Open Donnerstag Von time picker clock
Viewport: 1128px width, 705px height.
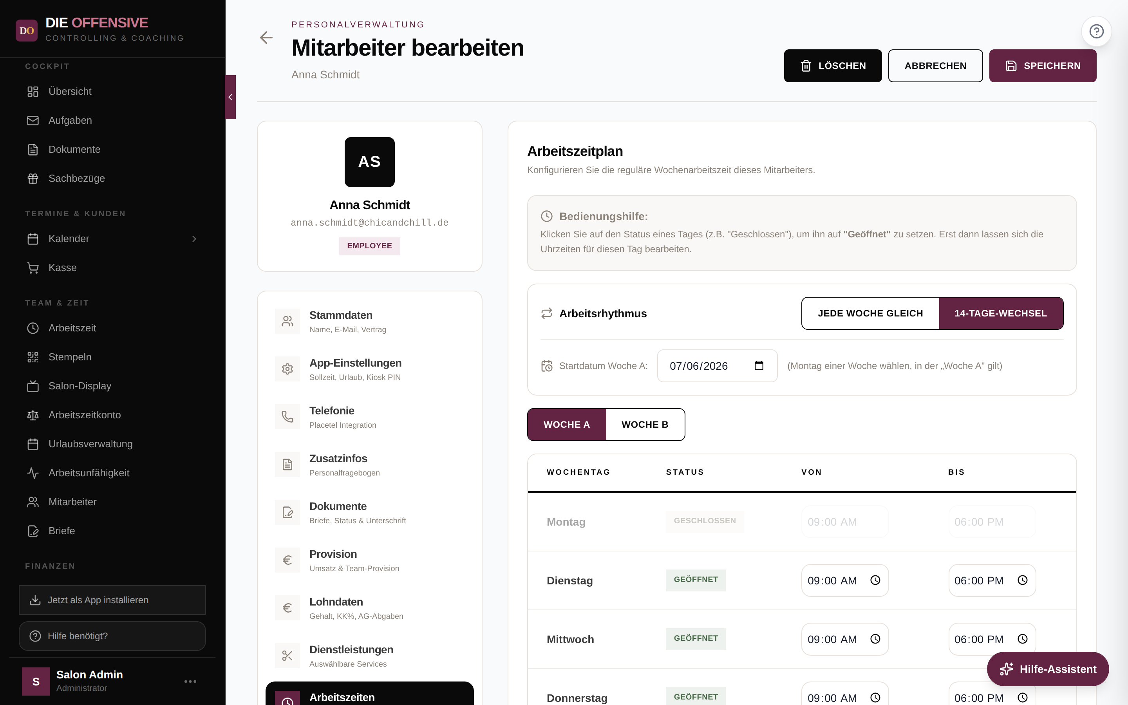875,698
